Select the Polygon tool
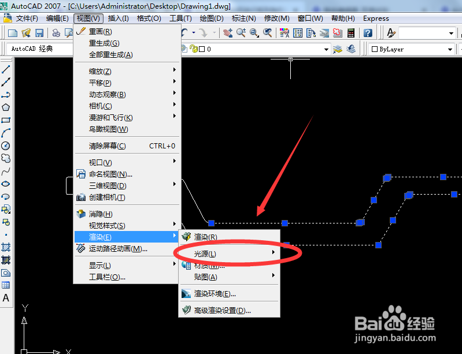This screenshot has height=354, width=462. tap(6, 107)
